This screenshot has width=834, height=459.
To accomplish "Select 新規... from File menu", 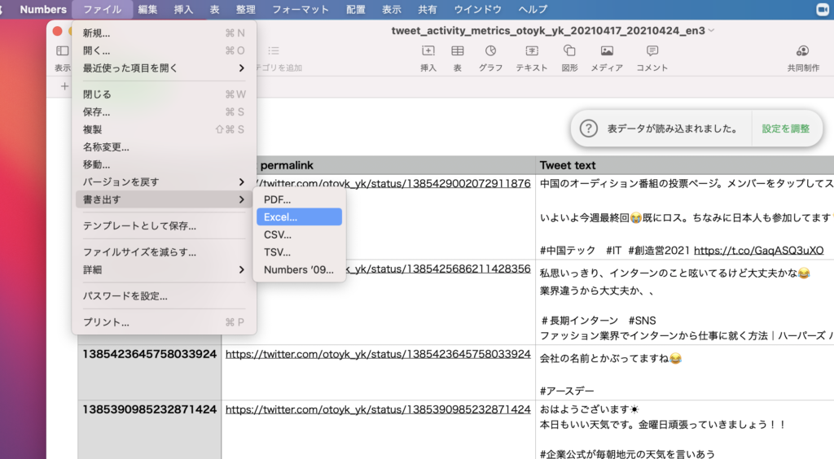I will tap(164, 33).
